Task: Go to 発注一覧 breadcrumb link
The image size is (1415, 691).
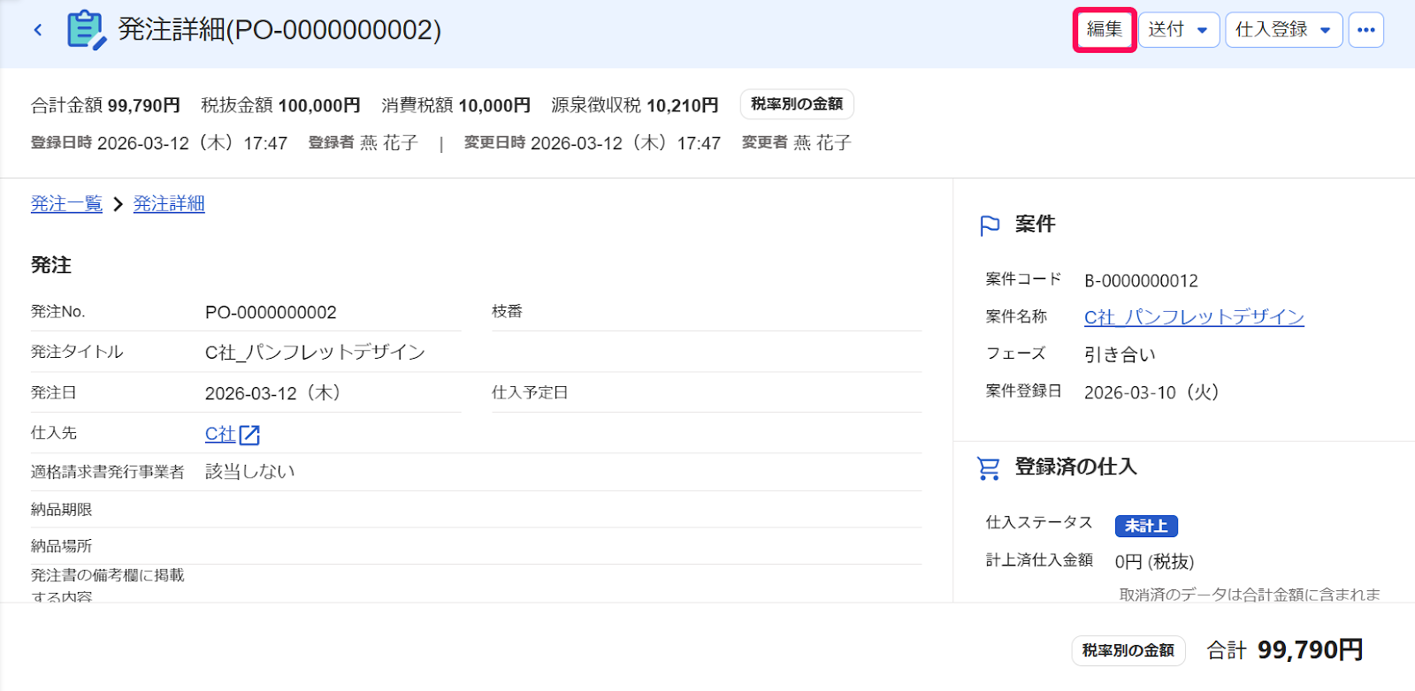Action: pyautogui.click(x=66, y=204)
